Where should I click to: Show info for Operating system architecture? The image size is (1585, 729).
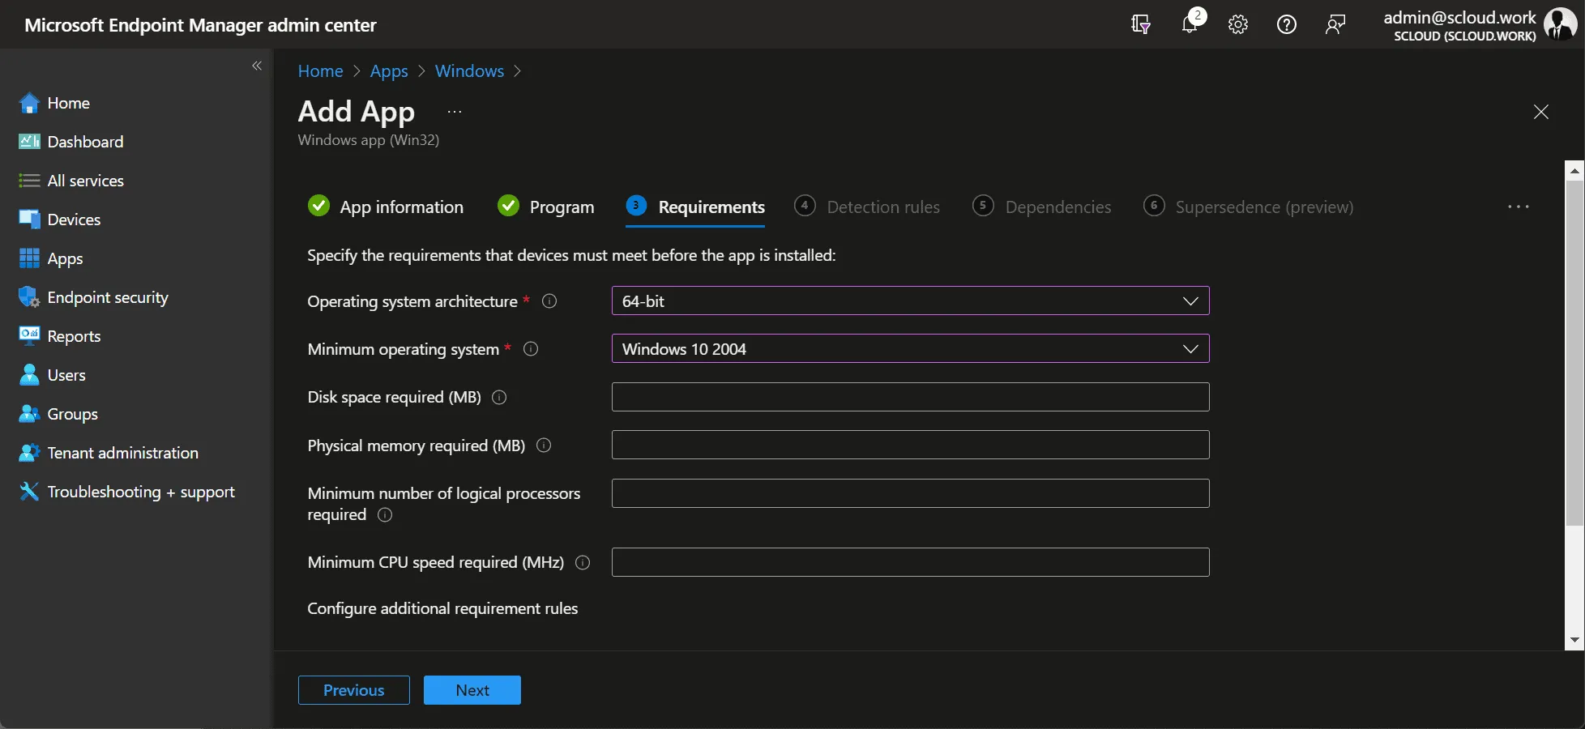(x=549, y=301)
